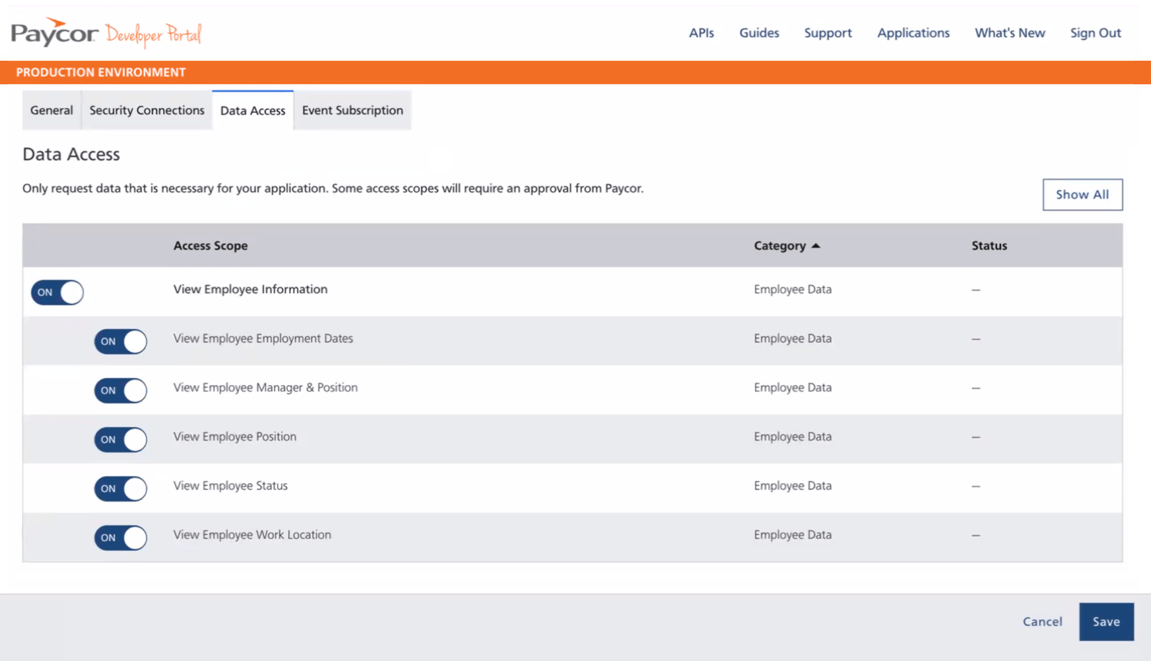Sort by the Category column arrow
Viewport: 1151px width, 661px height.
(816, 246)
